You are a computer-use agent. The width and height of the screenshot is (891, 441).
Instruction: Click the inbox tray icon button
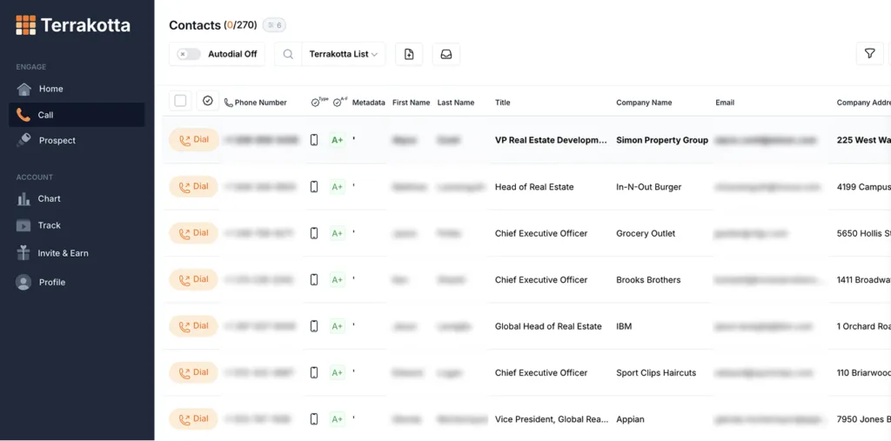tap(446, 54)
